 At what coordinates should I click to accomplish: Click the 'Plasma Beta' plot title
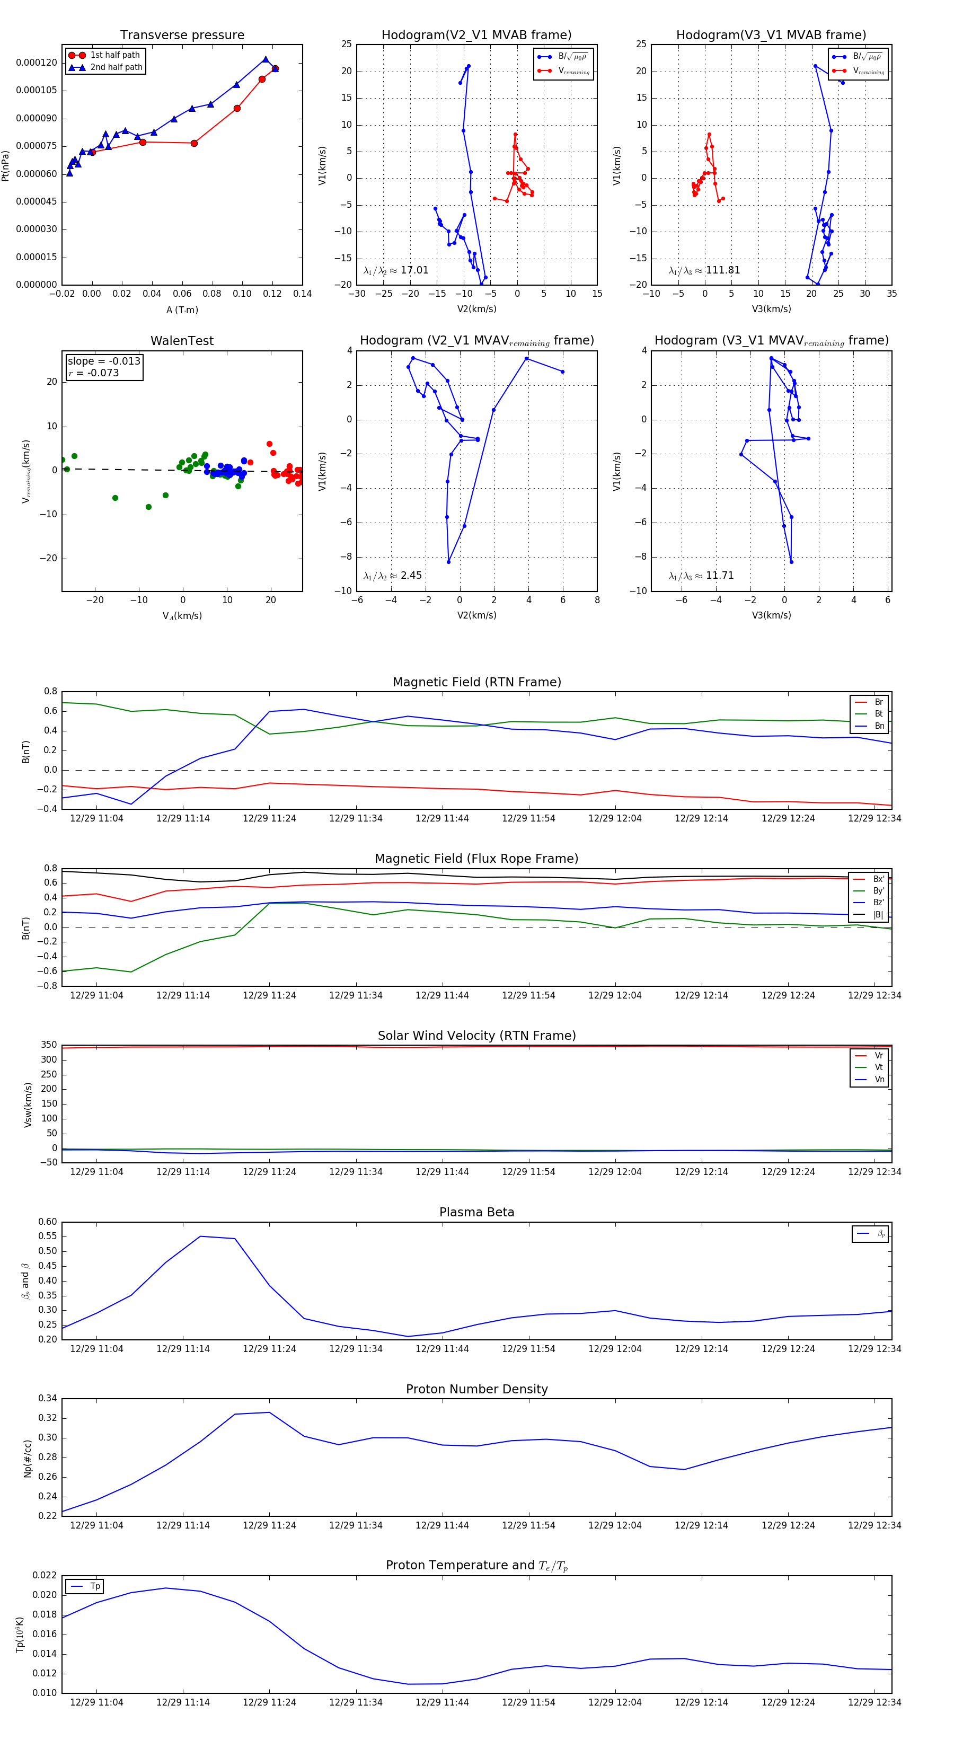tap(476, 1212)
